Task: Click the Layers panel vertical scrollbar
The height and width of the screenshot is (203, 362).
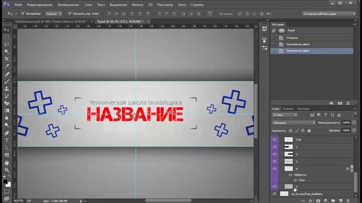Action: pos(356,182)
